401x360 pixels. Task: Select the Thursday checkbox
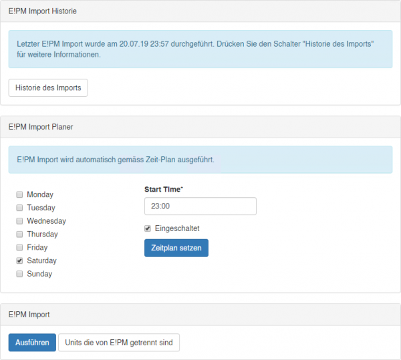point(19,234)
